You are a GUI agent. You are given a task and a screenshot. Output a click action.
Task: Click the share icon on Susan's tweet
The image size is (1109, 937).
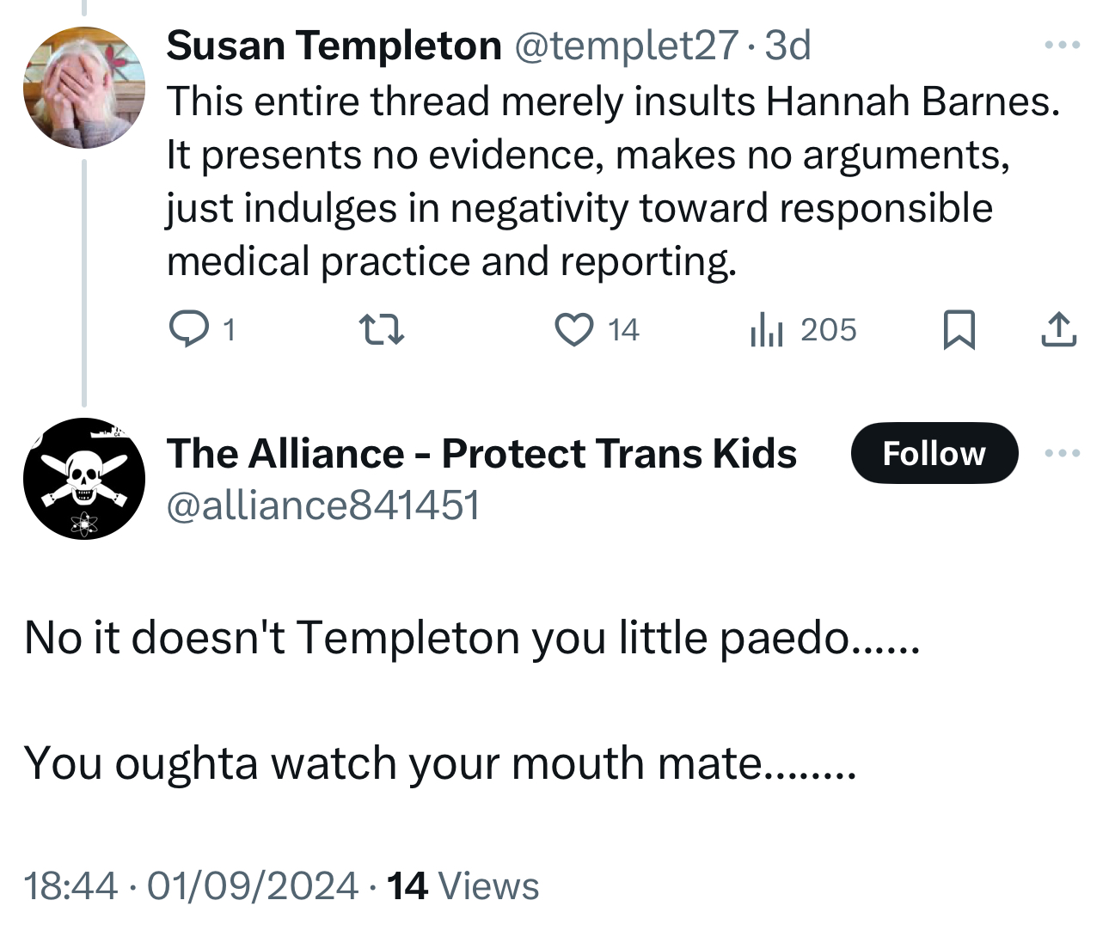tap(1058, 329)
